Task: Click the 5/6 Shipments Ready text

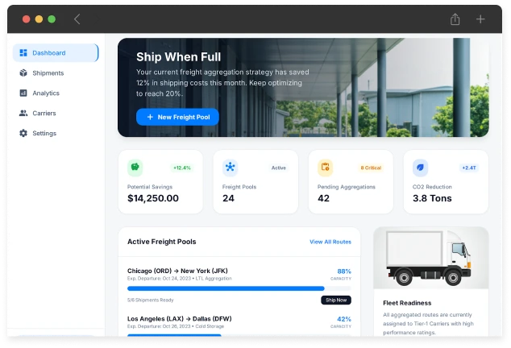Action: (x=150, y=300)
